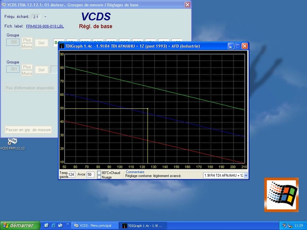The height and width of the screenshot is (230, 307).
Task: Open the démarrer start menu
Action: pyautogui.click(x=18, y=225)
